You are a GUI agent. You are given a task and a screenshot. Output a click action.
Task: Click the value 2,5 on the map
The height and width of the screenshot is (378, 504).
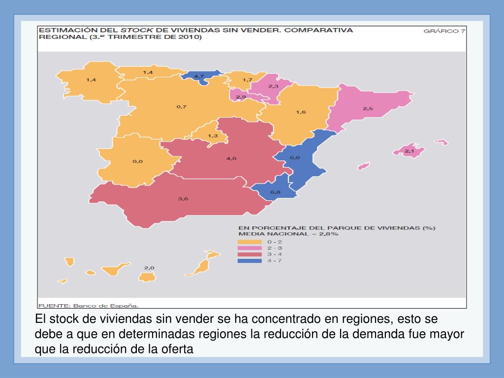tap(368, 109)
